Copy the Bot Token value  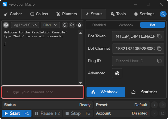(159, 36)
